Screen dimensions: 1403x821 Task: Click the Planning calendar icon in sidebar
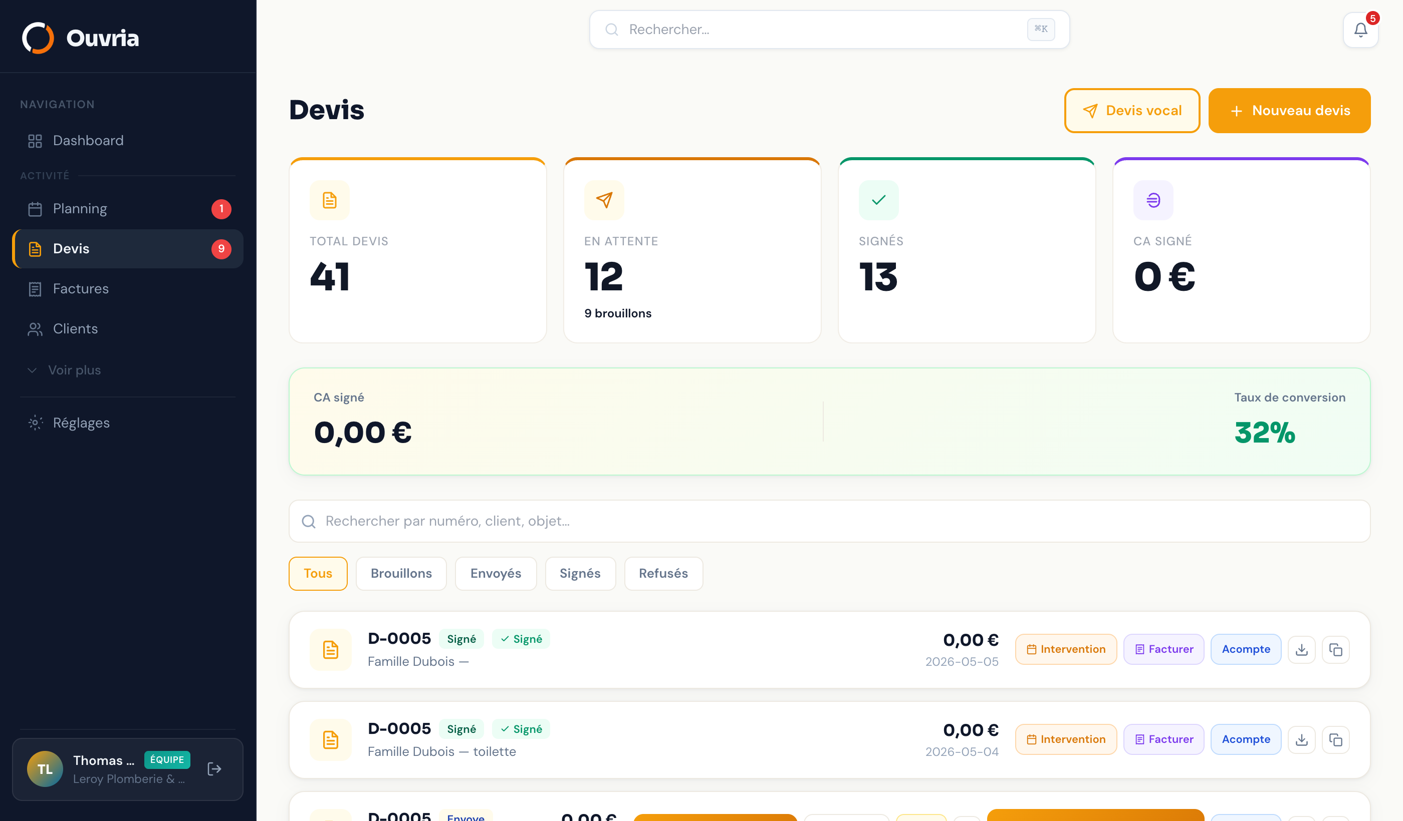pos(35,209)
